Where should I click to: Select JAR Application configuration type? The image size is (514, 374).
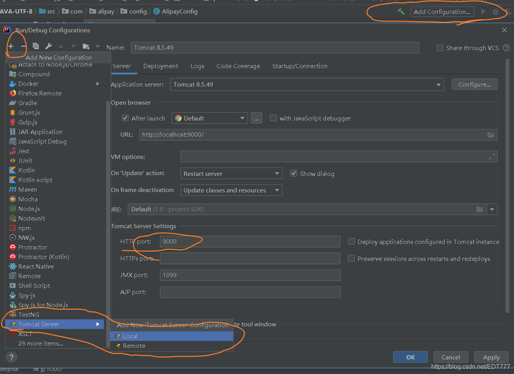(x=54, y=132)
